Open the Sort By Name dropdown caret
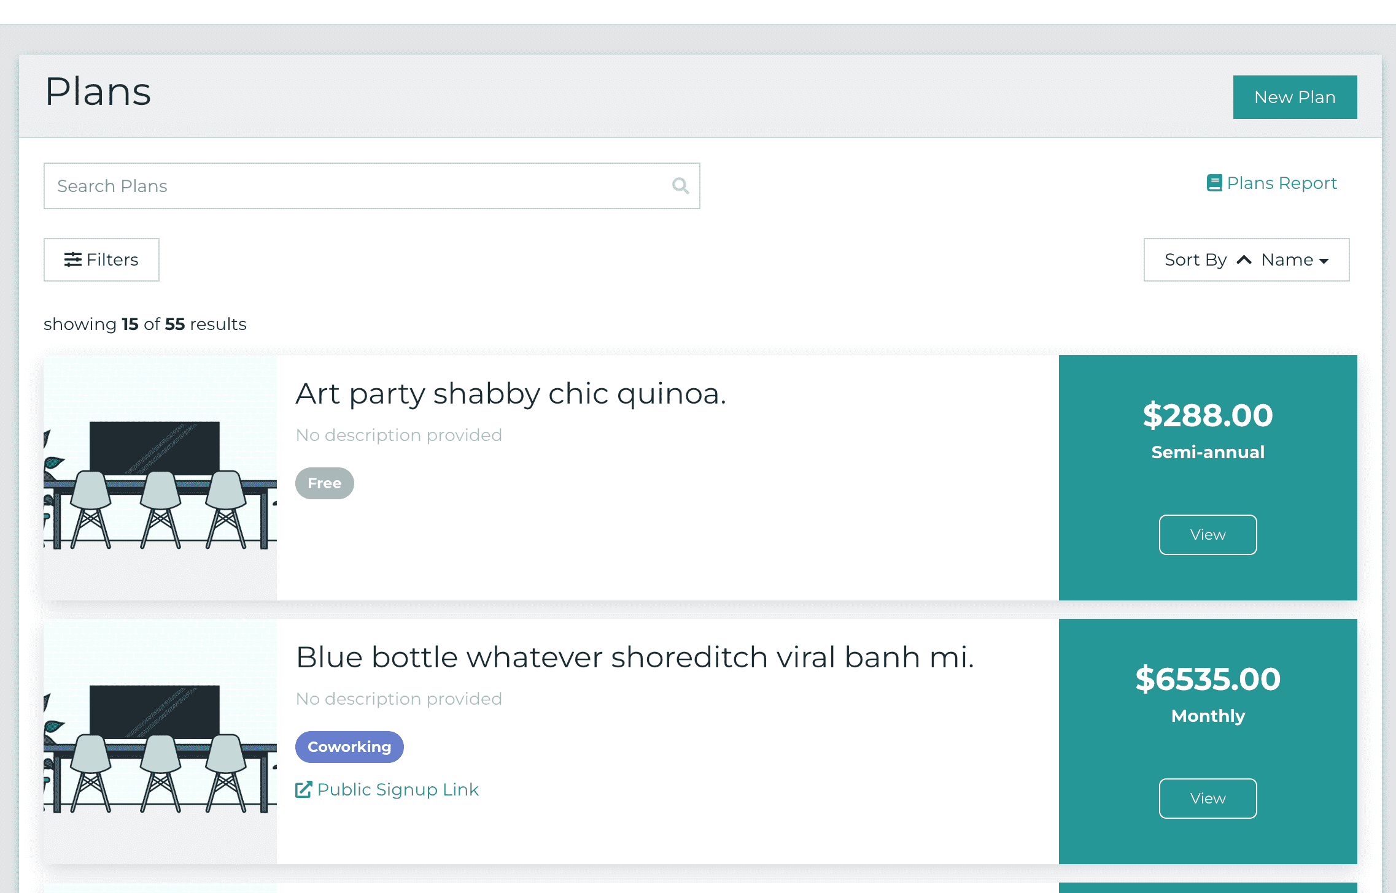Image resolution: width=1396 pixels, height=893 pixels. click(x=1324, y=261)
